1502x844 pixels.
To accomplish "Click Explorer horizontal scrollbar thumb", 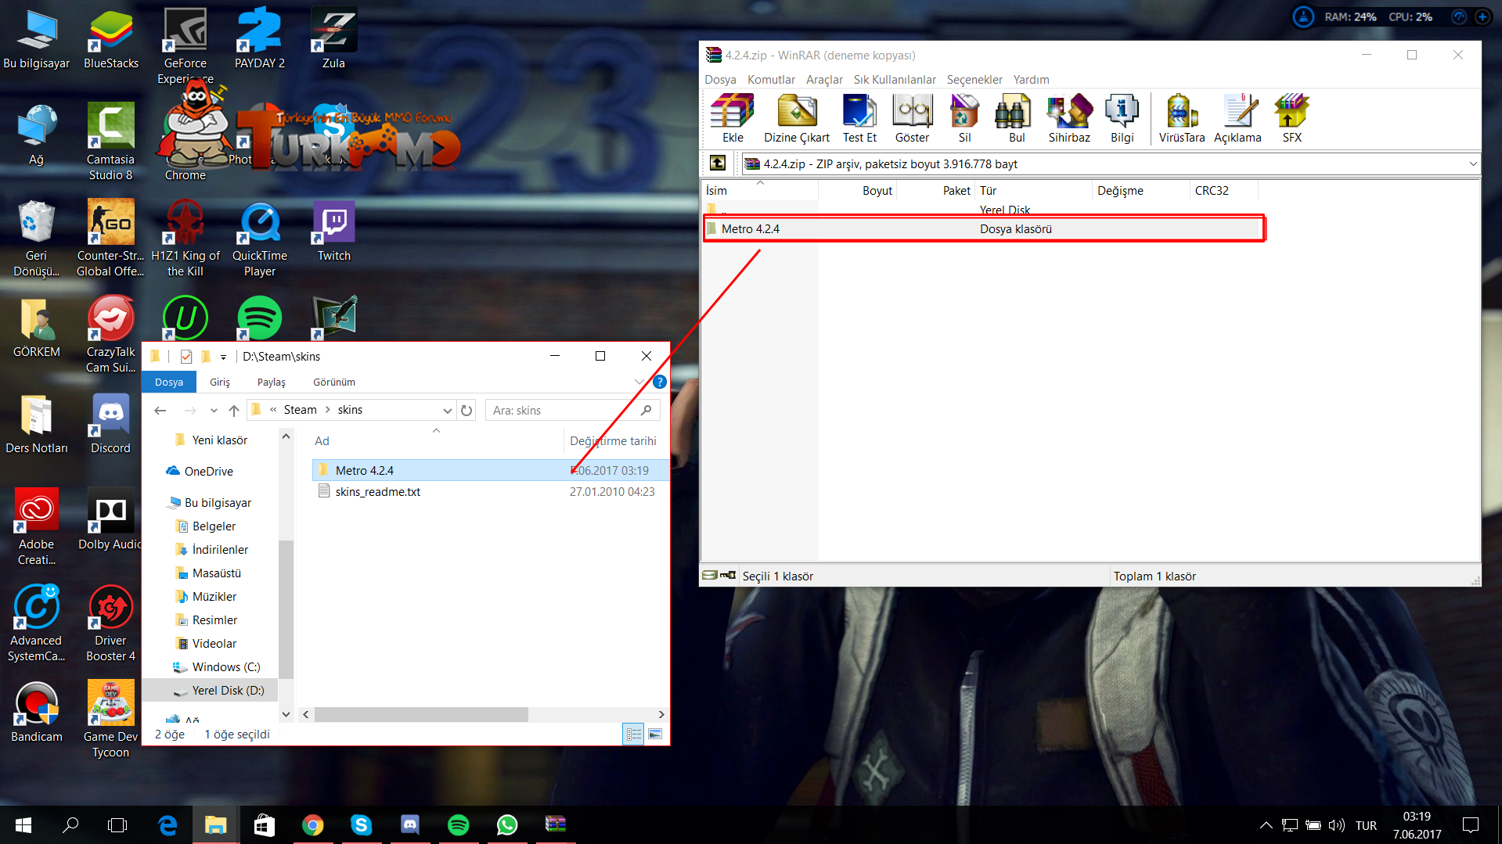I will coord(421,714).
